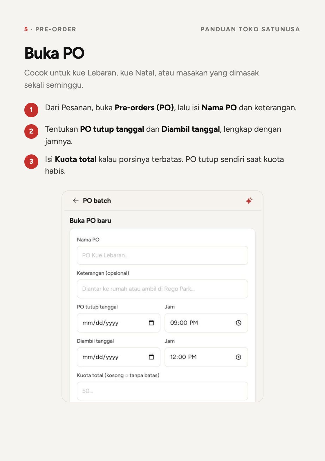Click the 'Buka PO baru' heading
325x461 pixels.
tap(91, 221)
